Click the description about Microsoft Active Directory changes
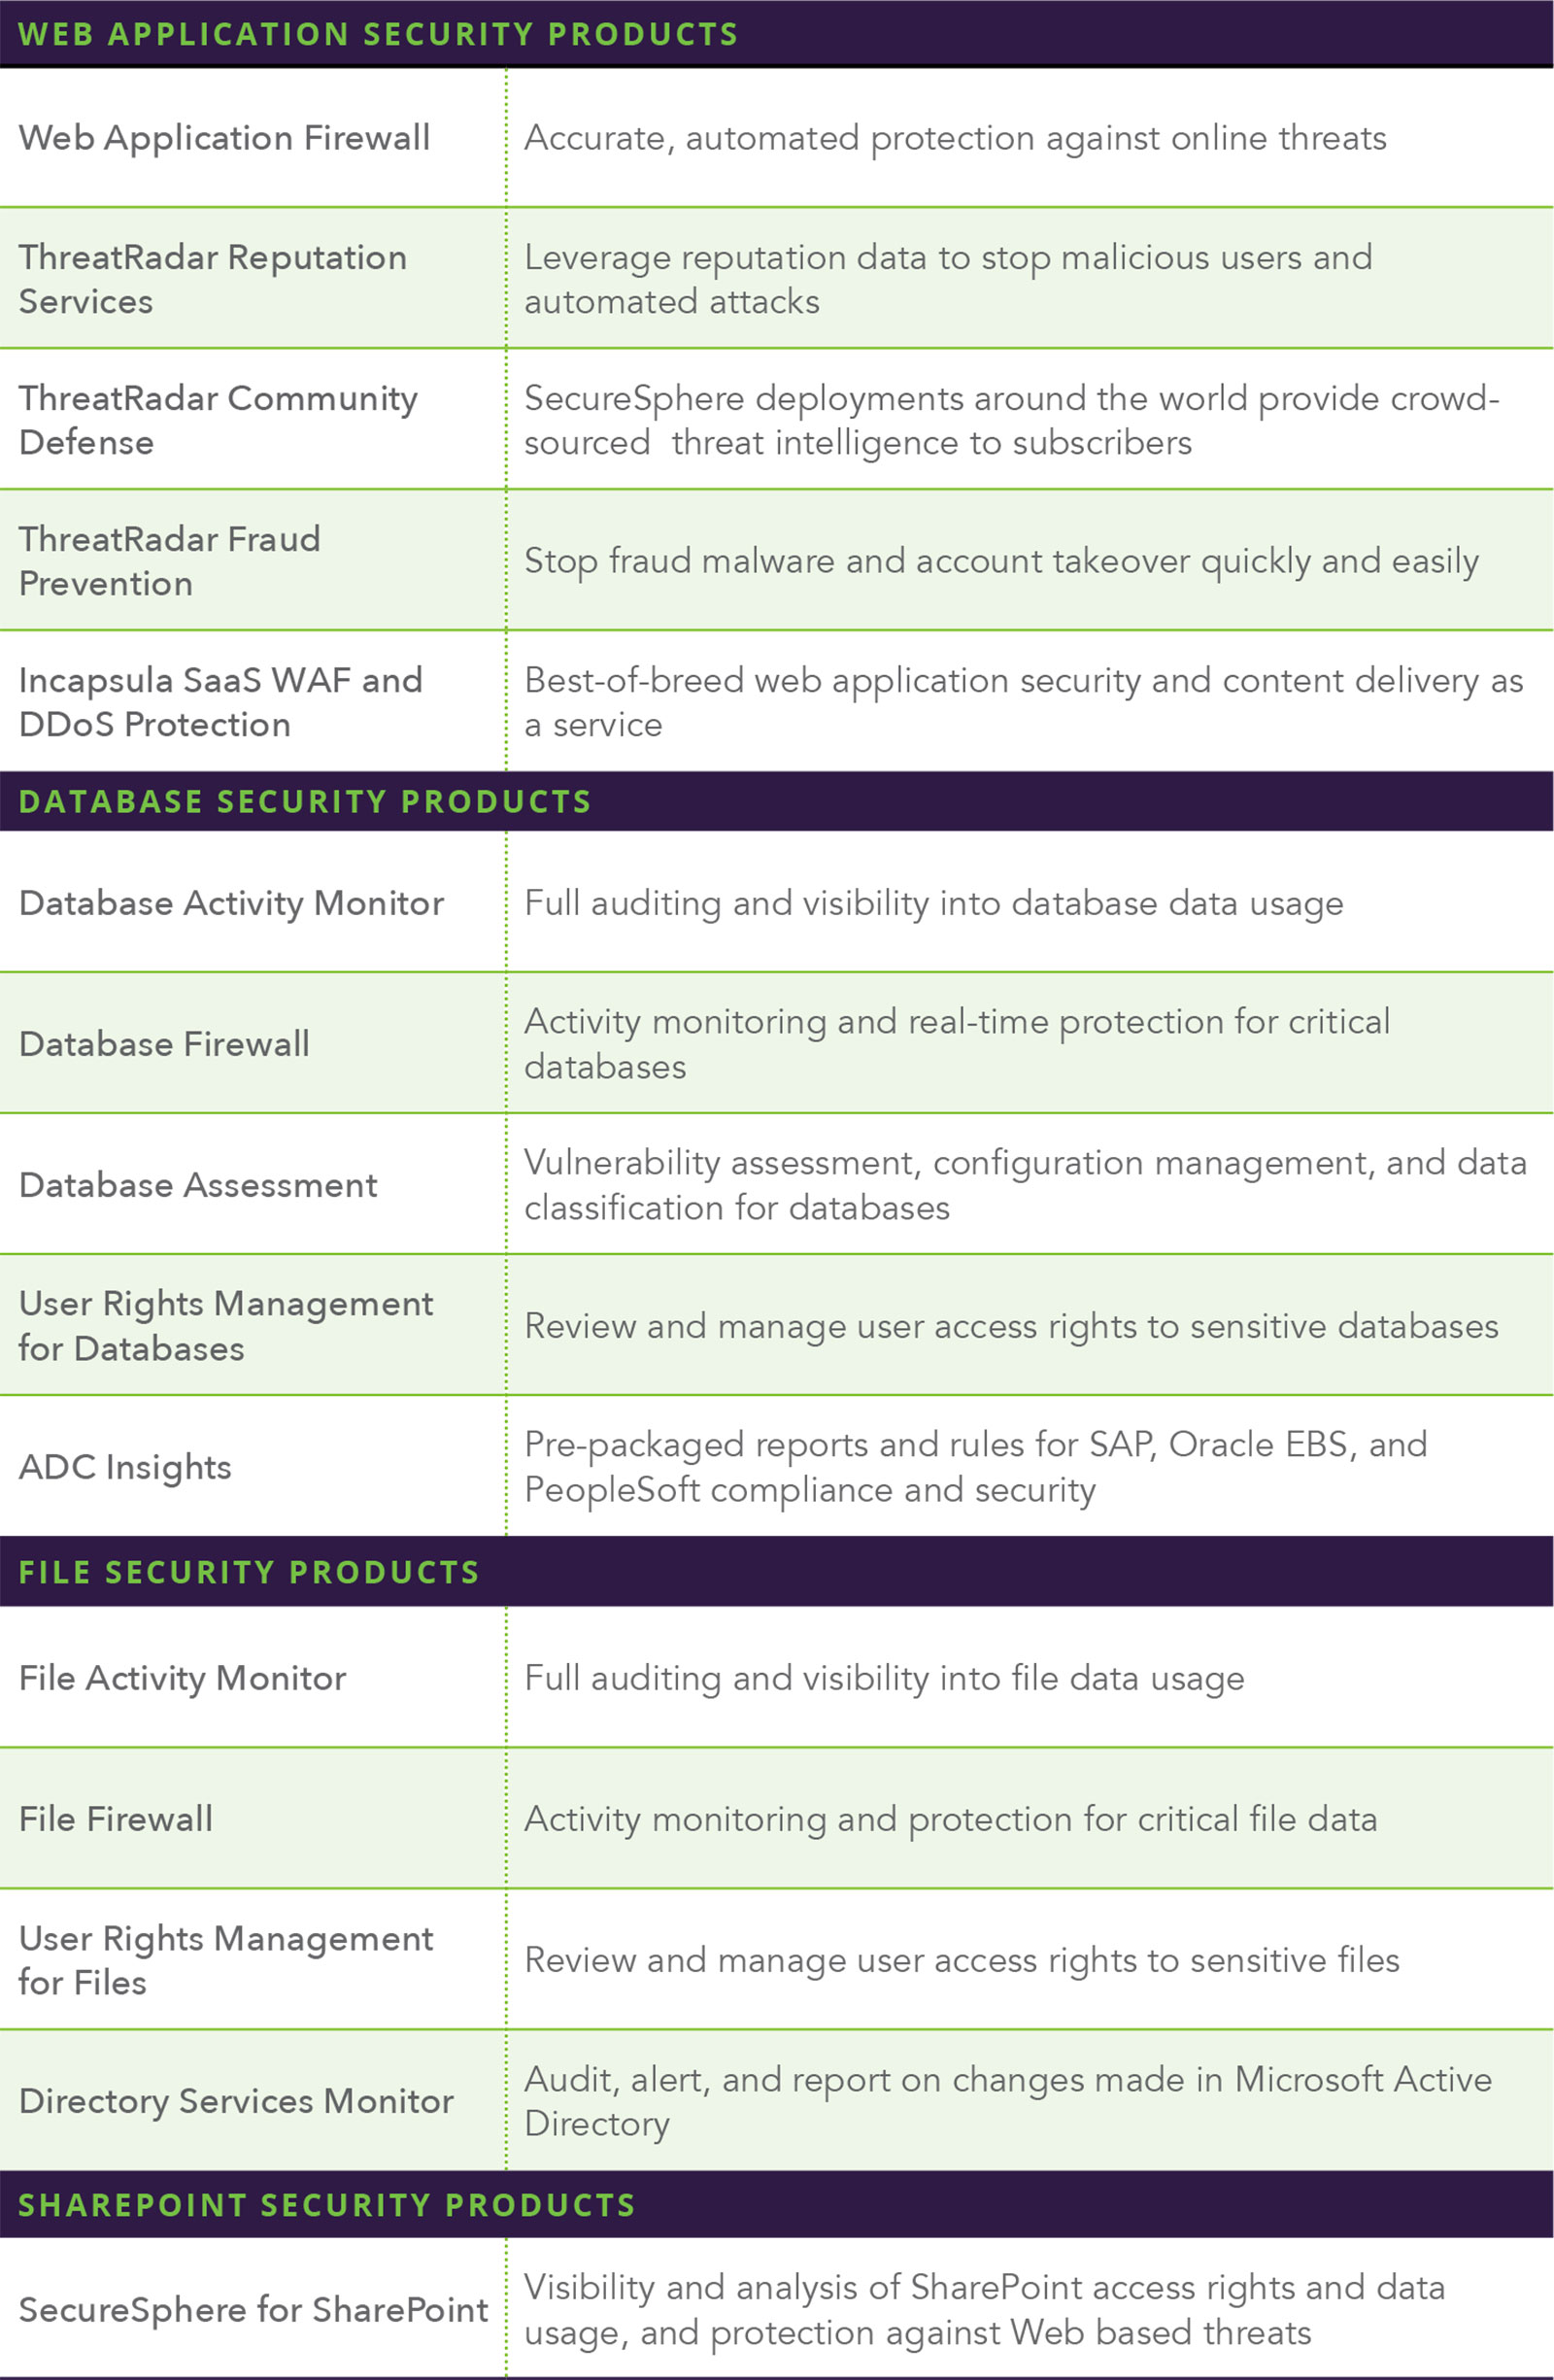Screen dimensions: 1554x2380 [x=1008, y=2101]
